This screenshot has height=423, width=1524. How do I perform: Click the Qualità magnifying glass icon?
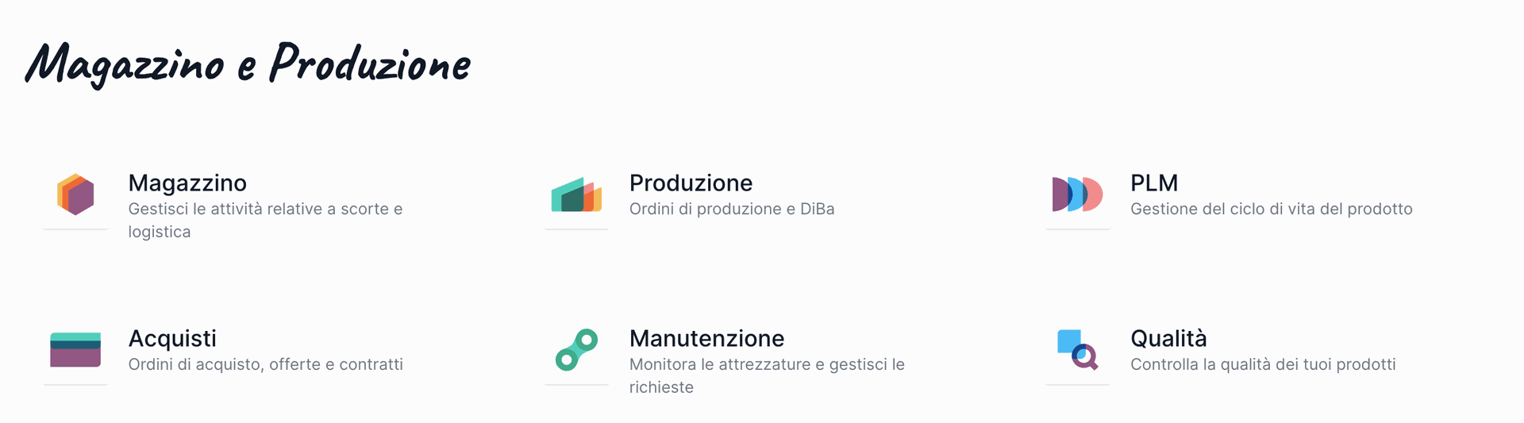point(1077,350)
